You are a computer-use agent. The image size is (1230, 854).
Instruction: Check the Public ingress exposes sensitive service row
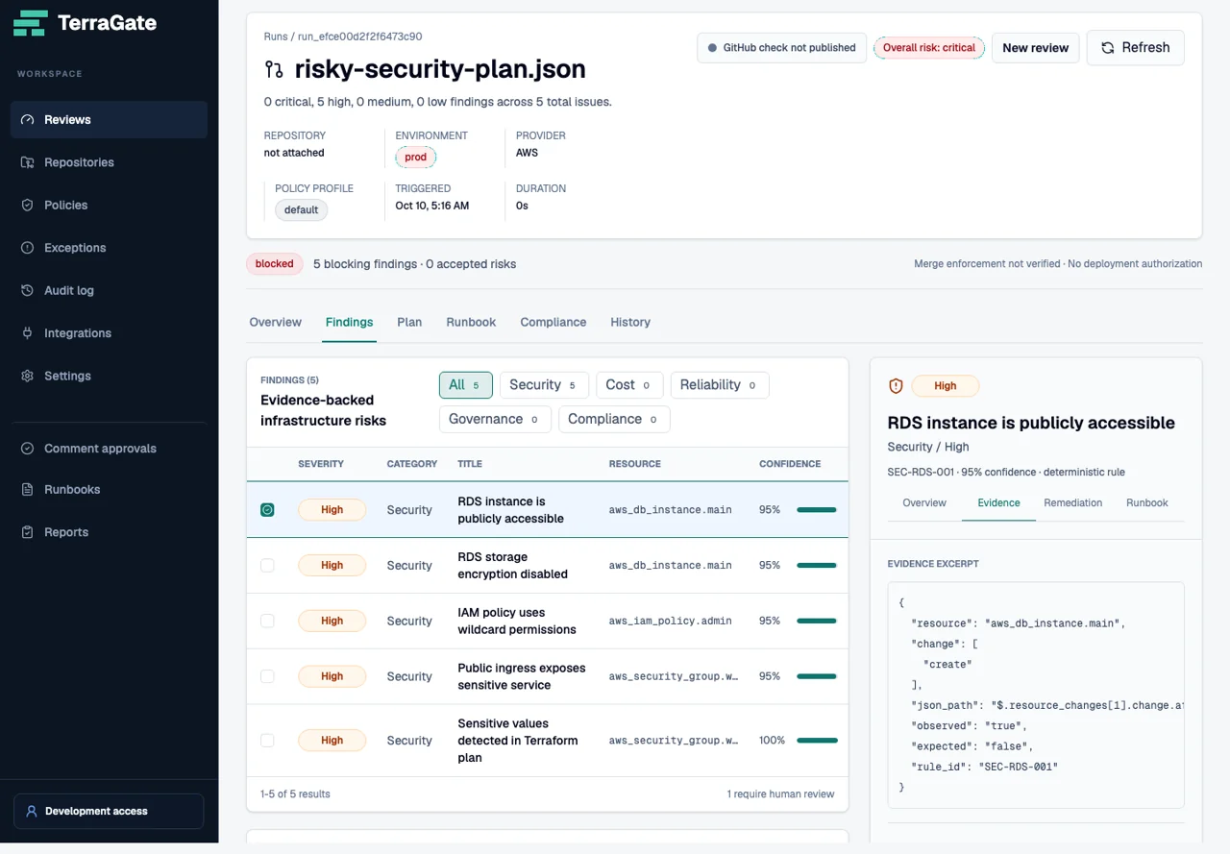coord(267,677)
